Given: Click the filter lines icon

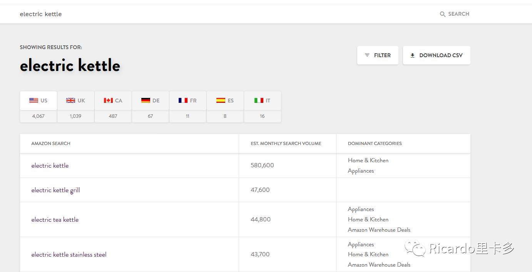Looking at the screenshot, I should click(367, 55).
